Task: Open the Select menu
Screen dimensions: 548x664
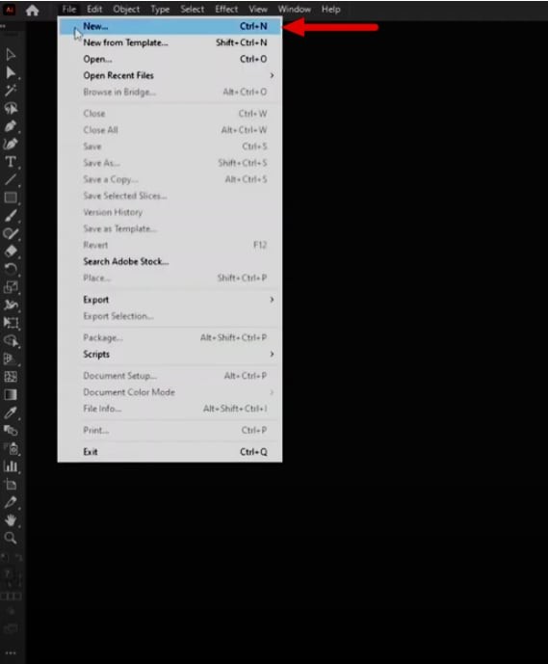Action: pos(192,10)
